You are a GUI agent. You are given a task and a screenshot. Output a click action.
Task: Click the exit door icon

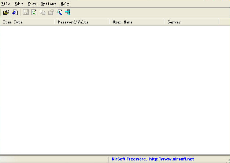click(68, 12)
